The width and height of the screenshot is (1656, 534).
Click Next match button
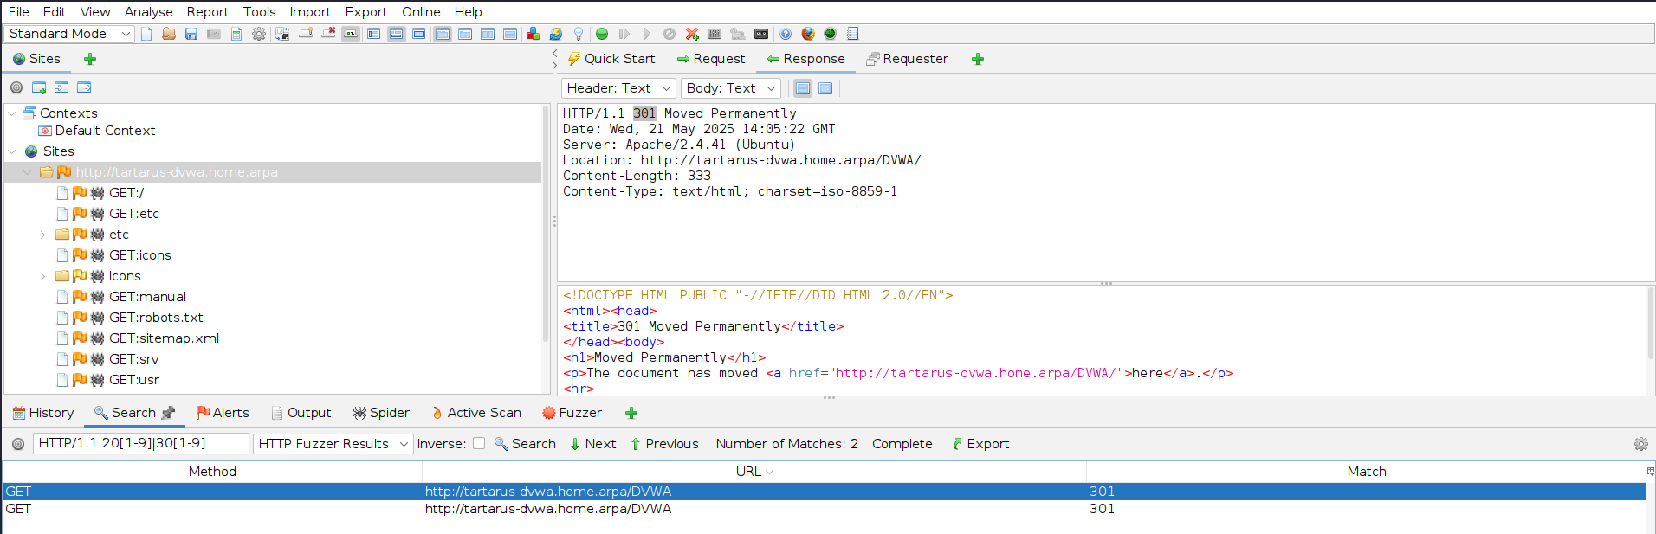[593, 444]
